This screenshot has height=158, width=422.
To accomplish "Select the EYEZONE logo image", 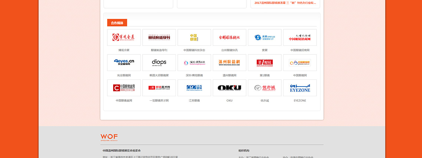I will pyautogui.click(x=300, y=88).
